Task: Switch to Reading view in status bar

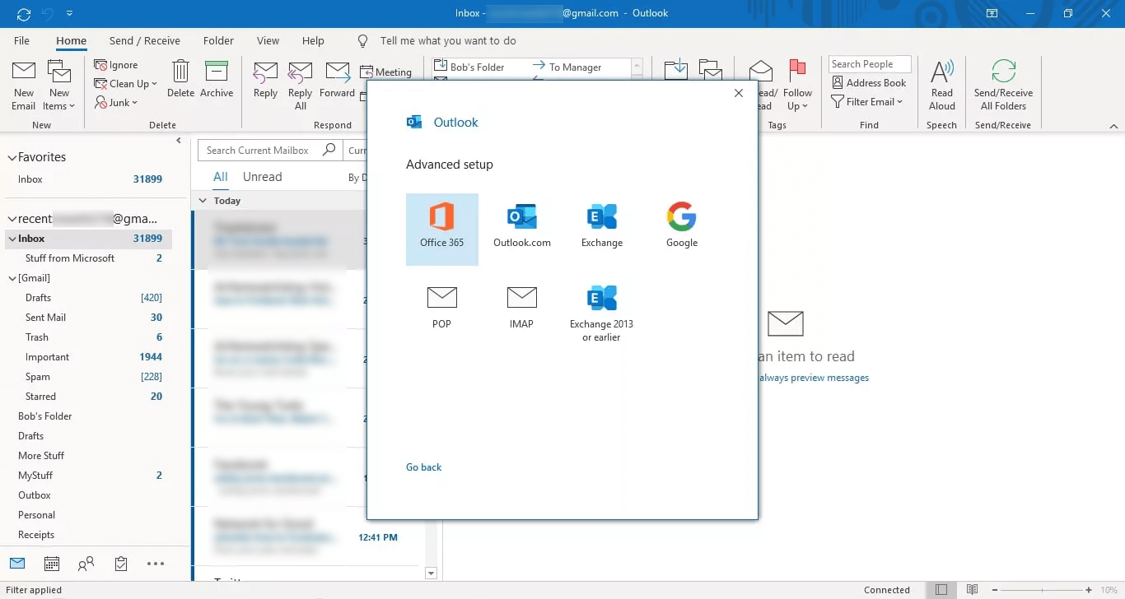Action: click(973, 590)
